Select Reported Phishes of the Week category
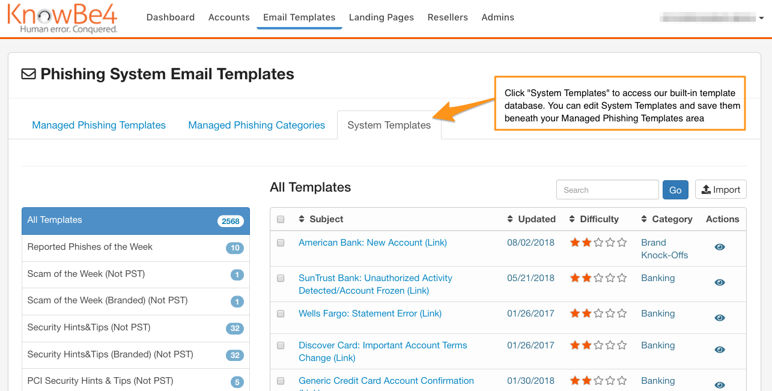This screenshot has width=772, height=391. (136, 247)
